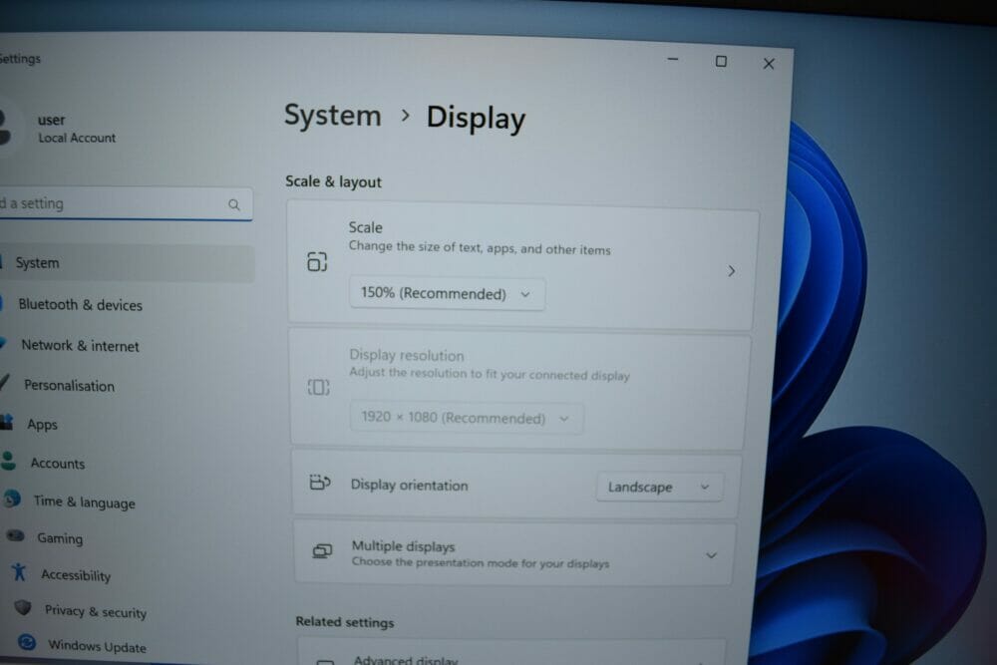Click the Related settings heading
The width and height of the screenshot is (997, 665).
click(345, 622)
